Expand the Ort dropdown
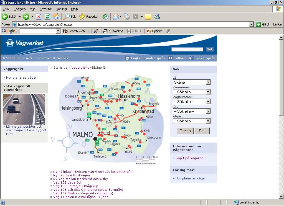This screenshot has width=284, height=206. point(208,111)
